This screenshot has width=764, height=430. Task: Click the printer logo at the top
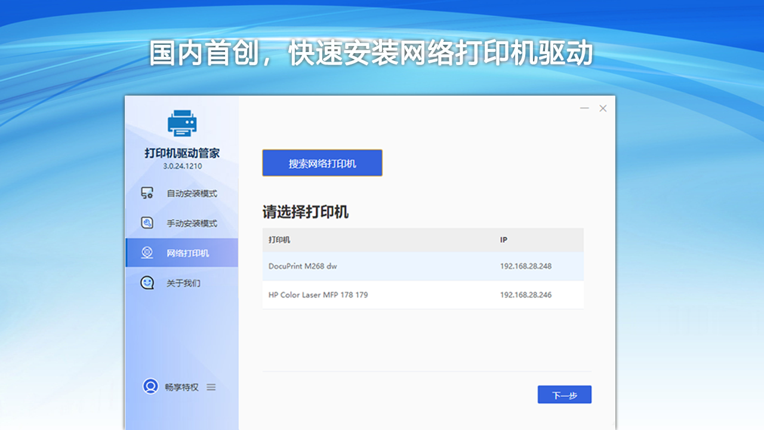(x=182, y=122)
